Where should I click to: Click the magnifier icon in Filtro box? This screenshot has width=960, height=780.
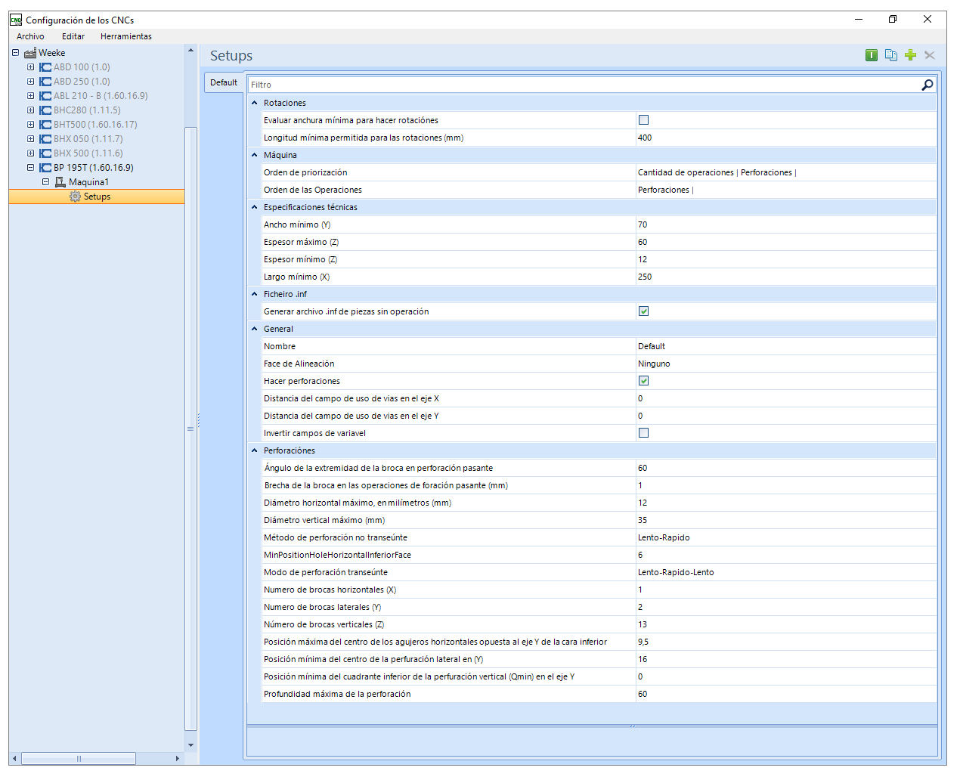click(x=927, y=85)
